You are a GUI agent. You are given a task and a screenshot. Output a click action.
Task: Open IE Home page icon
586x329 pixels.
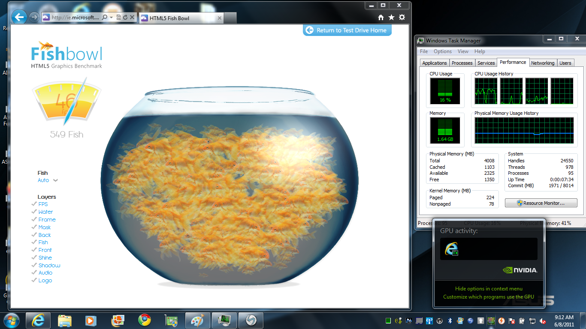pyautogui.click(x=381, y=18)
